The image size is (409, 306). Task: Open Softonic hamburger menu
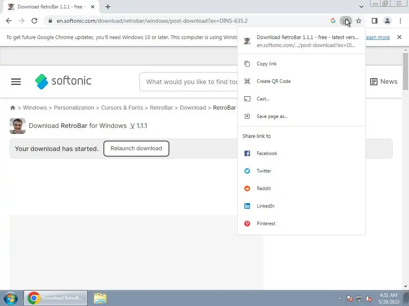16,82
